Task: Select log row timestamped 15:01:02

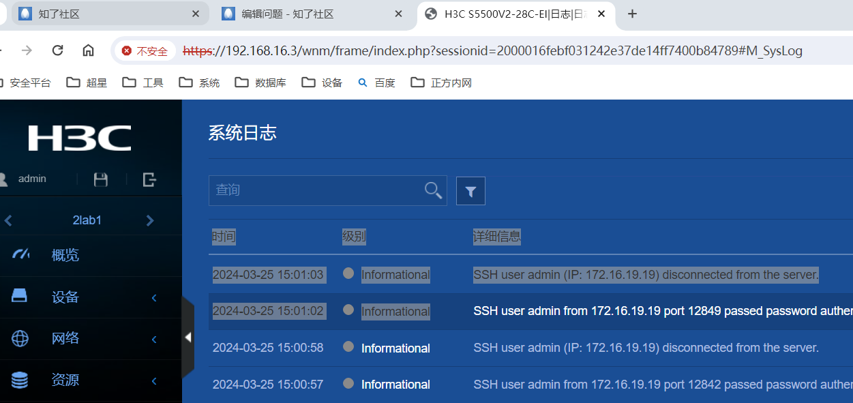Action: [530, 312]
